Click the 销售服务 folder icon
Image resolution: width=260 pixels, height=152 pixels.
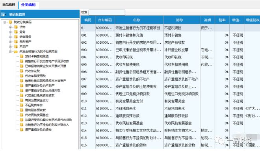pyautogui.click(x=16, y=37)
